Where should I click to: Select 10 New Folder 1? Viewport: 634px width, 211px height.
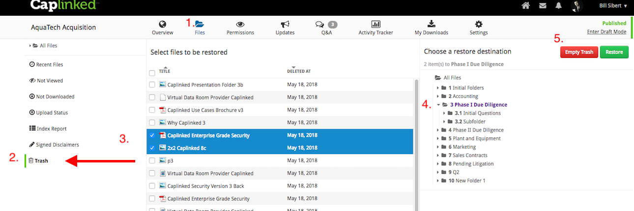pyautogui.click(x=467, y=181)
